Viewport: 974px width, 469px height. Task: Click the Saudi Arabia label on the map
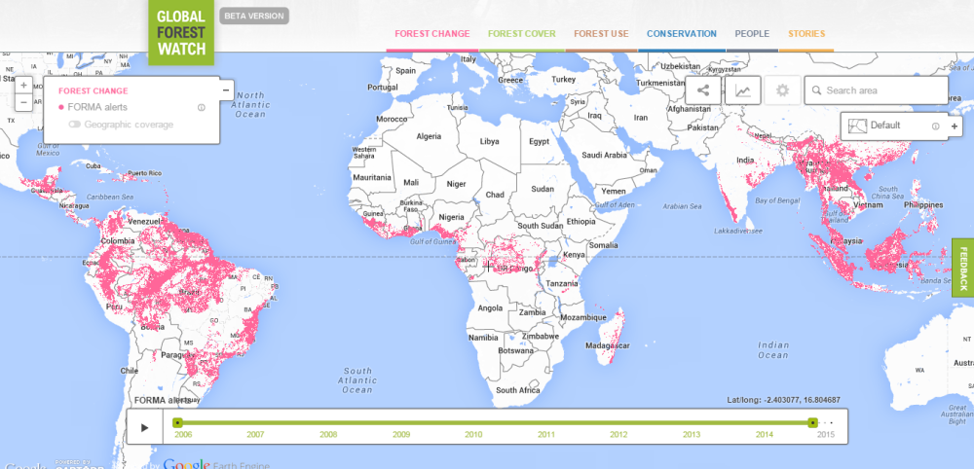(605, 155)
